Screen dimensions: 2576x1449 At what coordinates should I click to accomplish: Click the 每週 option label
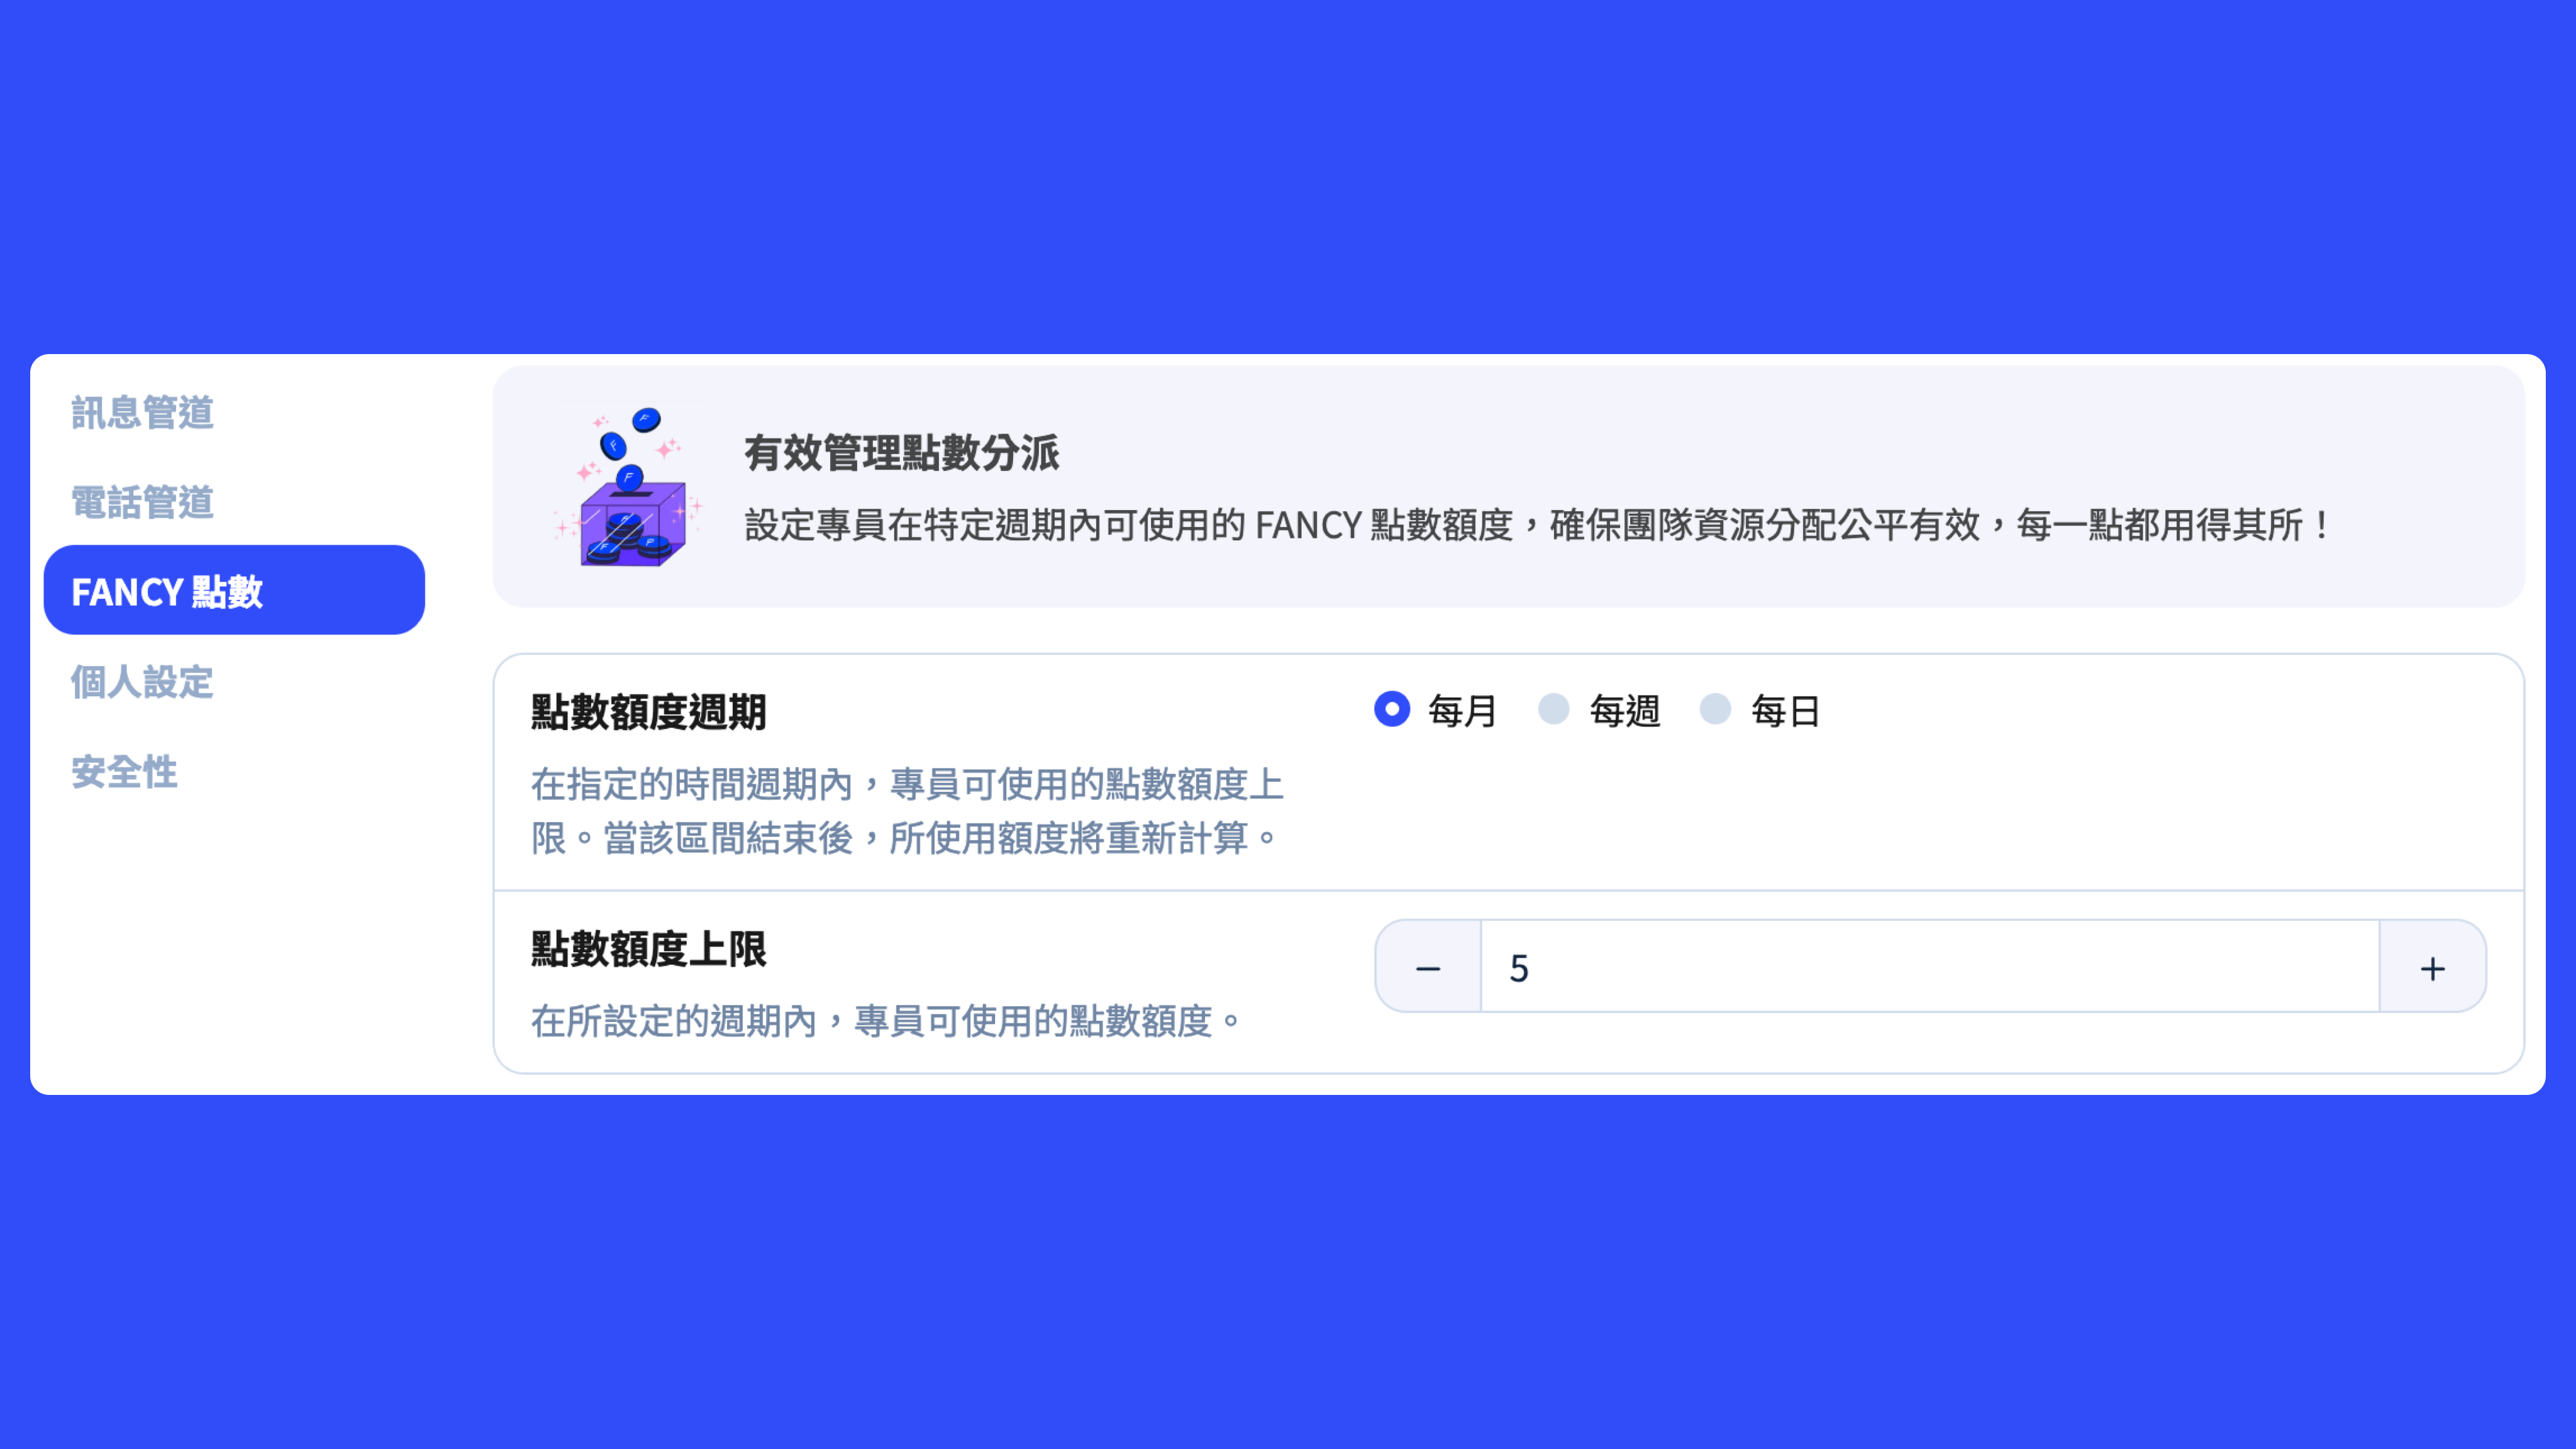(1624, 711)
